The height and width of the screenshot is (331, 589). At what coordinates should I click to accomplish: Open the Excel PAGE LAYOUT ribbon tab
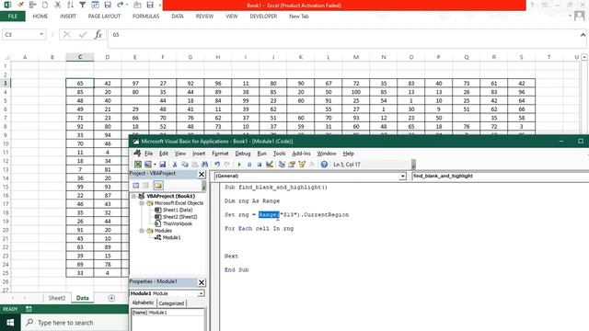[104, 17]
